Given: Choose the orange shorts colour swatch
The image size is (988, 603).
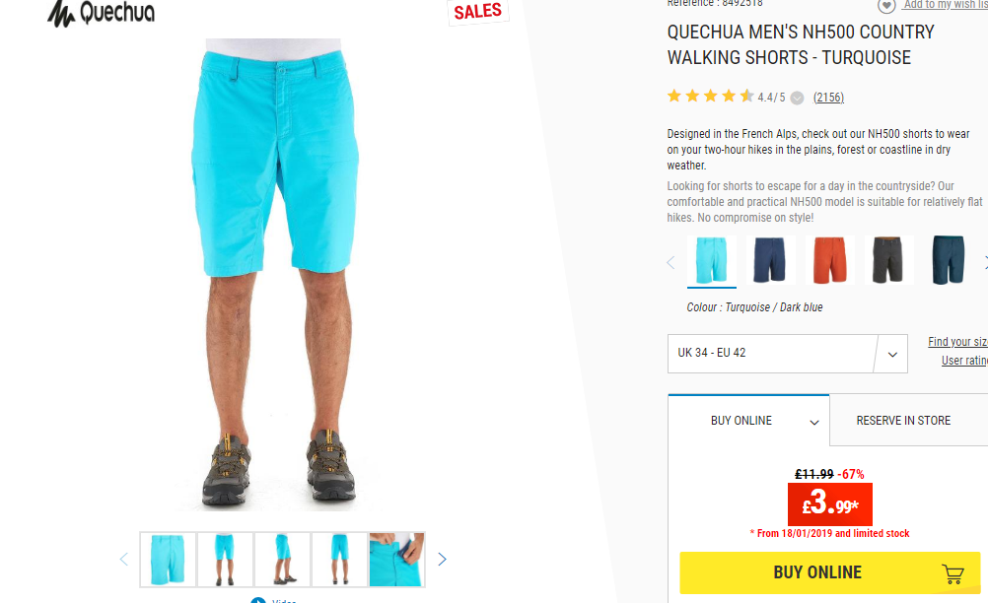Looking at the screenshot, I should click(830, 260).
